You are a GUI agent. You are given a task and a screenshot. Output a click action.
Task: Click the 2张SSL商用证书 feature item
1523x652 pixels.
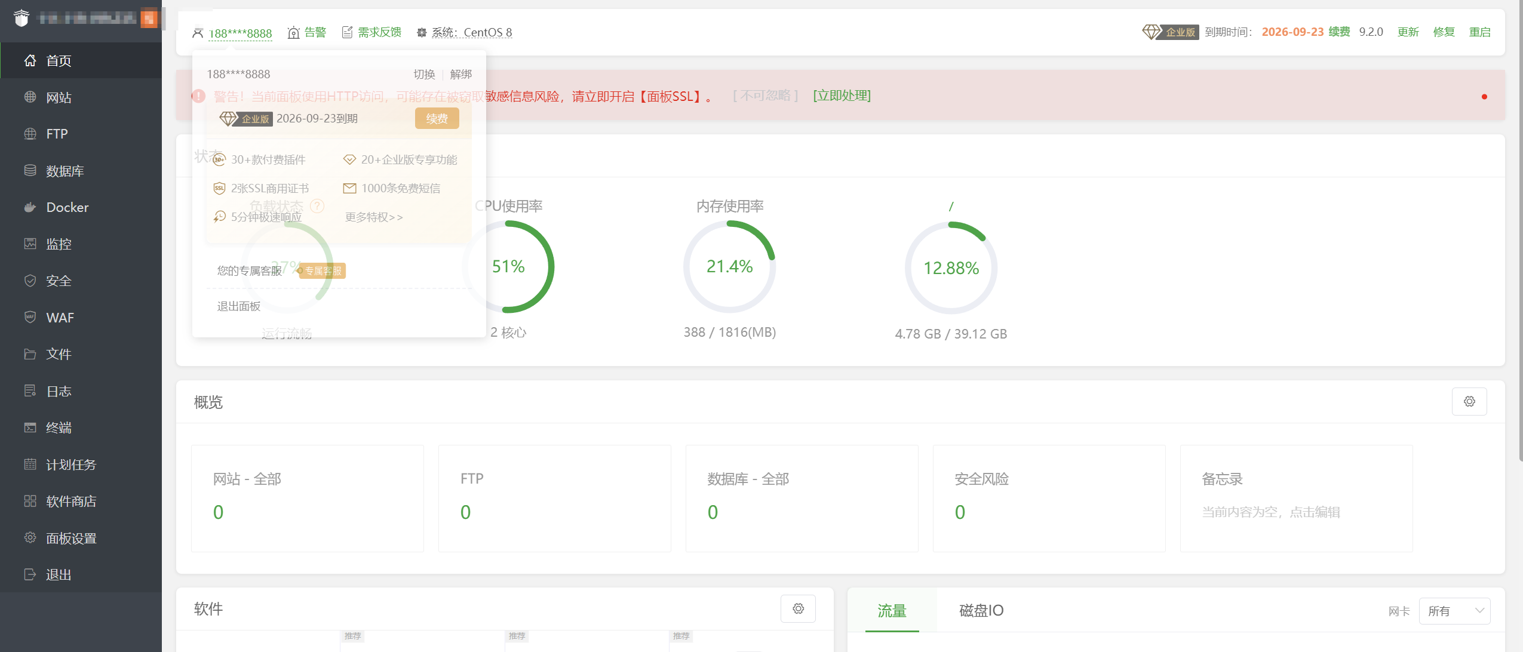coord(261,188)
